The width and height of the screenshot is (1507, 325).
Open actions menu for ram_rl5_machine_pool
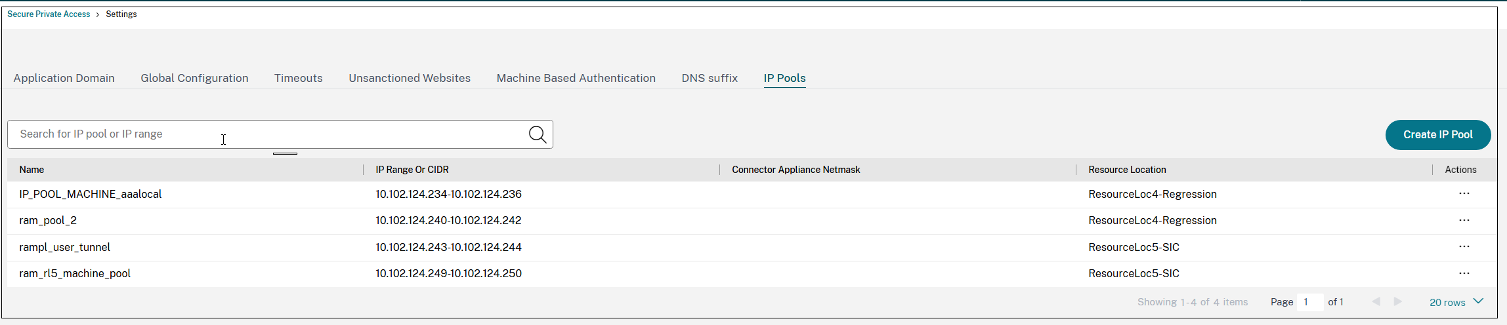coord(1464,274)
